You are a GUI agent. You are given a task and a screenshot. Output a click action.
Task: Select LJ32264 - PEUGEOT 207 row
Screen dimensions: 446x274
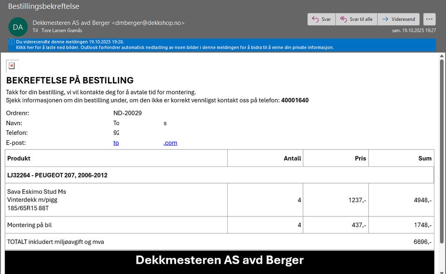219,175
